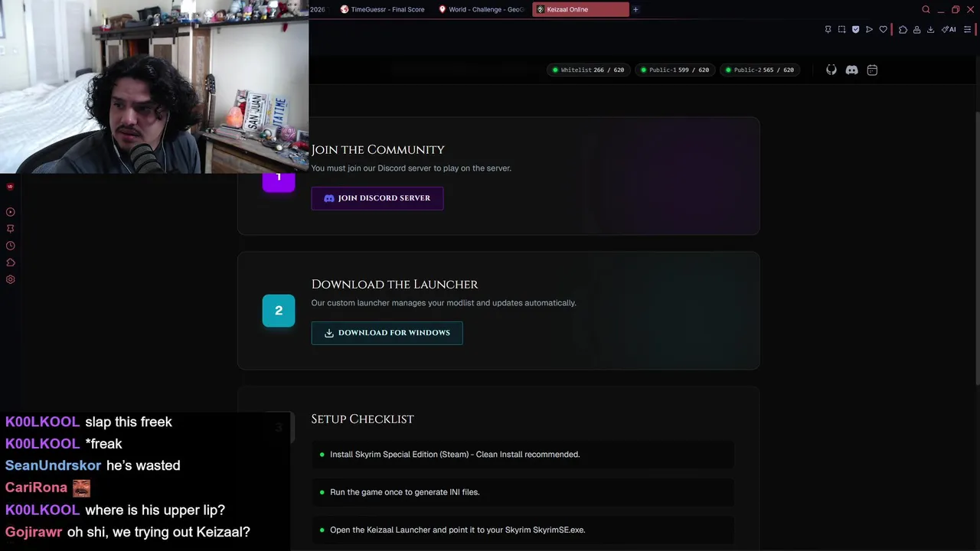Click the 'Download the Launcher' heading
Viewport: 980px width, 551px height.
click(394, 285)
